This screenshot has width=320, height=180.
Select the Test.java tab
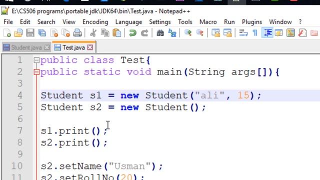tap(74, 47)
